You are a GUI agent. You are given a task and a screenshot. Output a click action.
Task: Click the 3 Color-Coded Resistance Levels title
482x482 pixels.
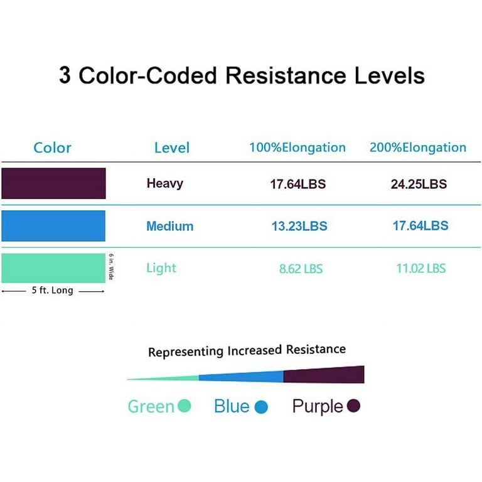(242, 75)
